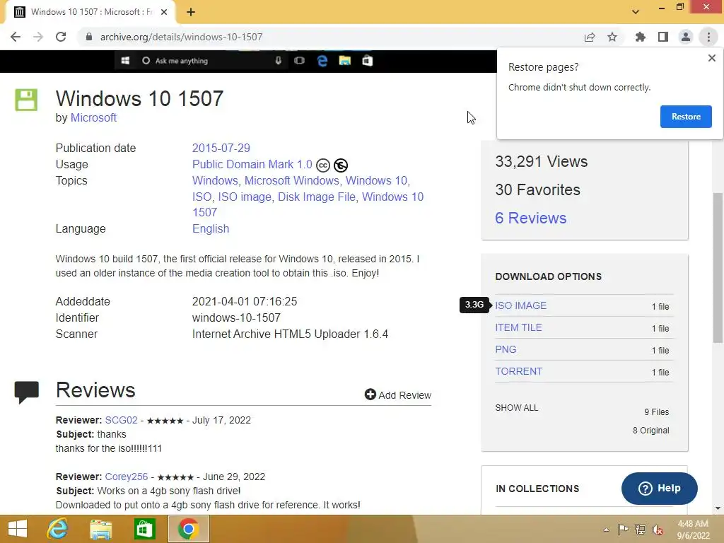The image size is (724, 543).
Task: Click the plus icon beside Add Review
Action: (x=370, y=395)
